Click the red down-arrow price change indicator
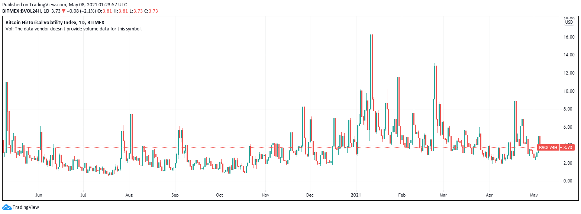Viewport: 581px width, 214px height. click(x=64, y=11)
